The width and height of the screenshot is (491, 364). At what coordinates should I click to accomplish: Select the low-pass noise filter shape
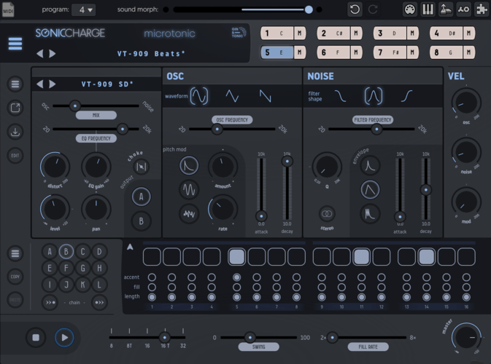pos(341,96)
